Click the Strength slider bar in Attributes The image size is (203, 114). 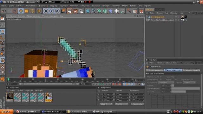click(x=186, y=89)
